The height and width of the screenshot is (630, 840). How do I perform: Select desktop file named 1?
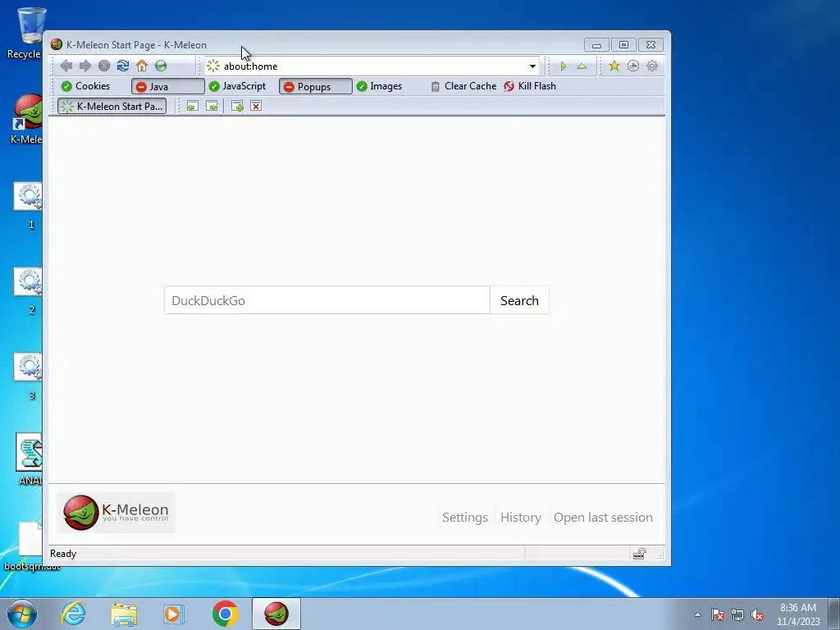[x=29, y=206]
